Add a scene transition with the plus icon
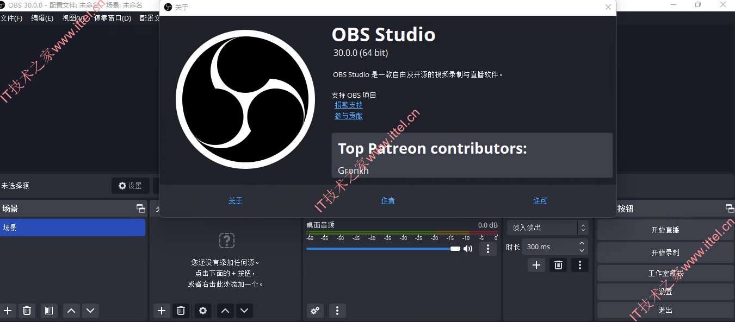735x322 pixels. pyautogui.click(x=536, y=265)
